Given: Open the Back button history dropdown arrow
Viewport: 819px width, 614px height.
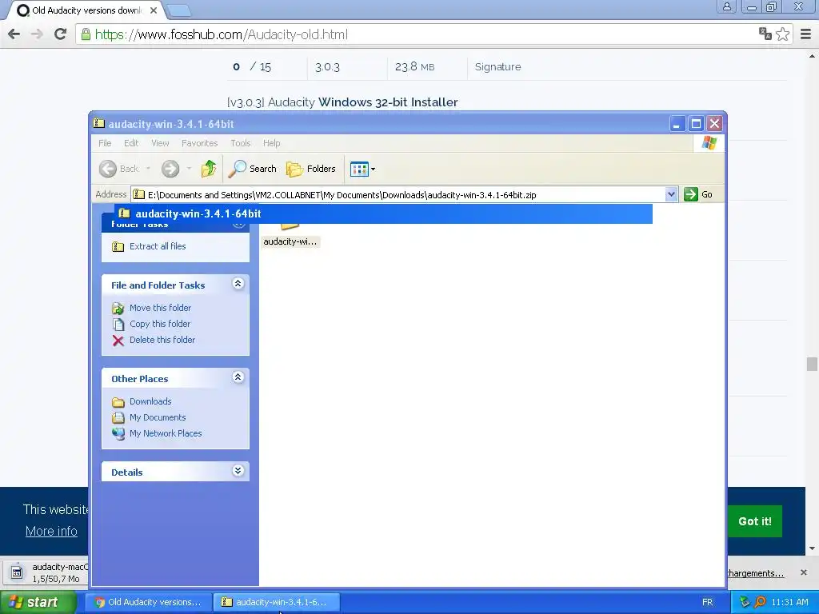Looking at the screenshot, I should point(148,169).
